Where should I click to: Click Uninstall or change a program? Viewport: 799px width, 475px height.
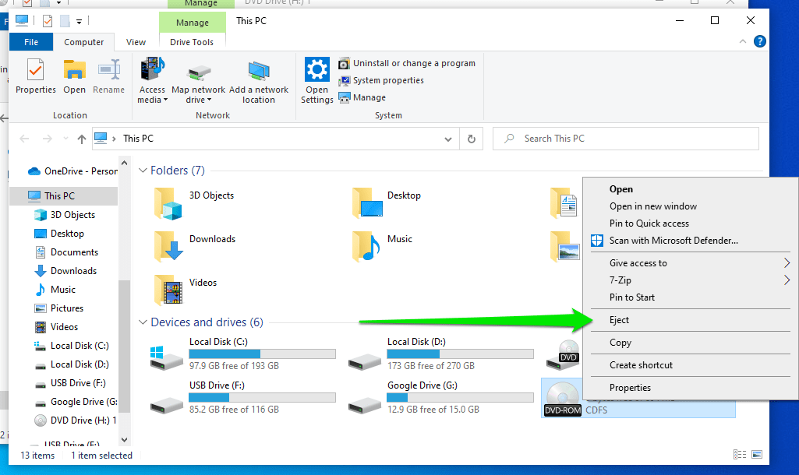(413, 63)
